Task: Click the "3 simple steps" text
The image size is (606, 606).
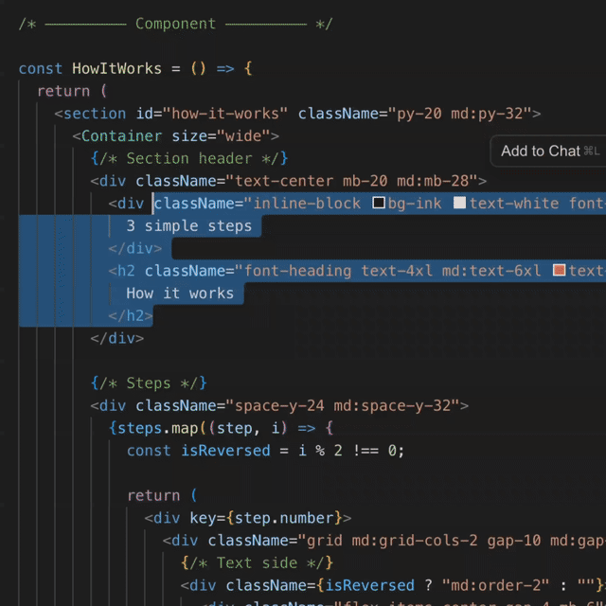Action: (x=189, y=225)
